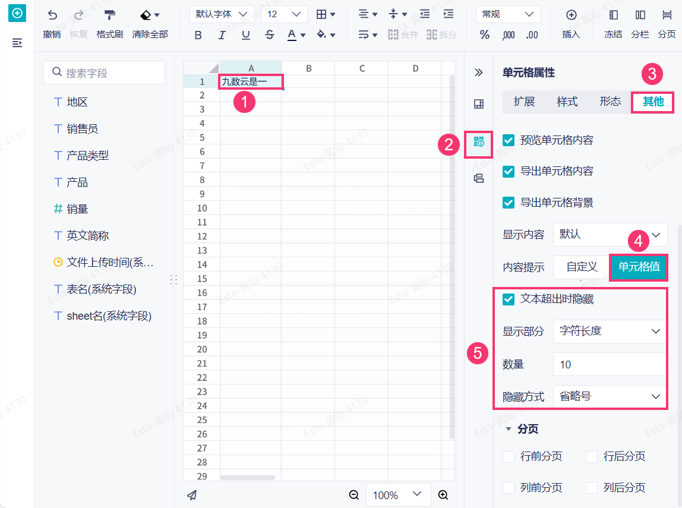This screenshot has width=682, height=508.
Task: Uncheck 文本超出时隐藏 checkbox
Action: (509, 299)
